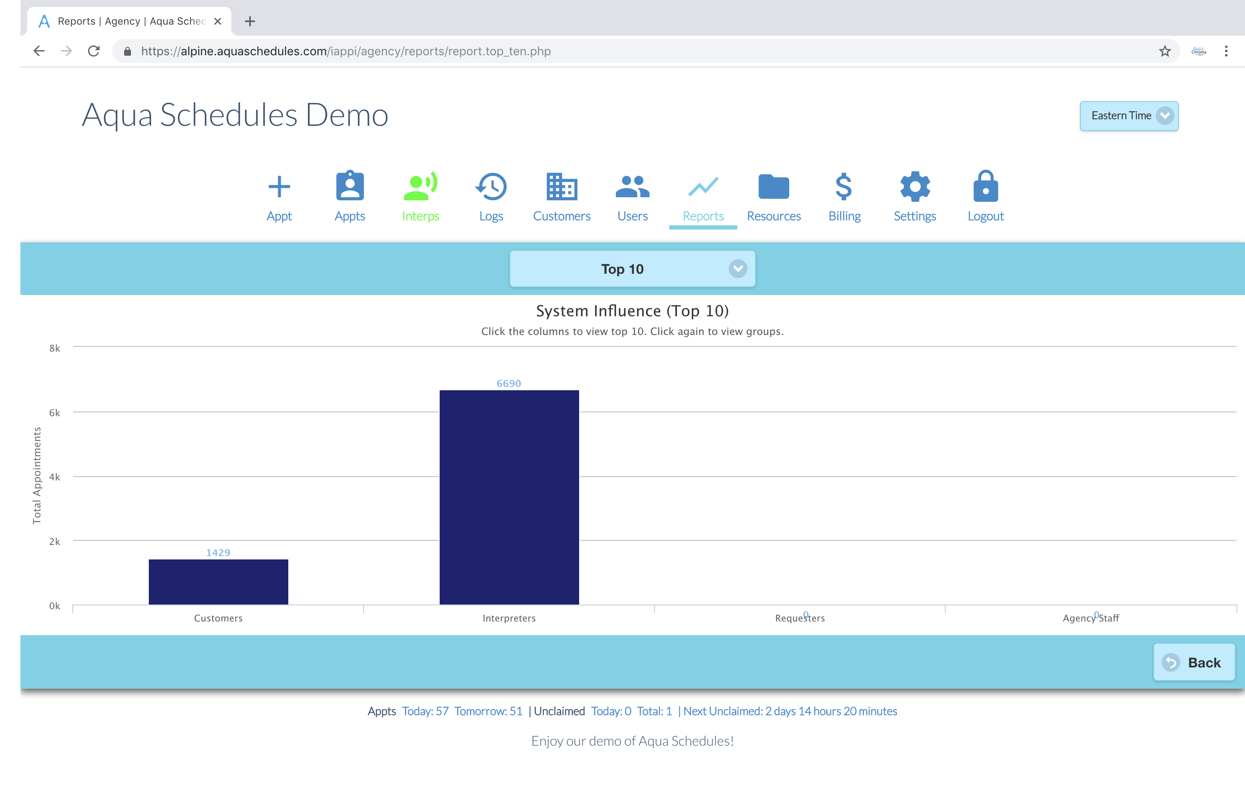Expand the Eastern Time timezone dropdown
1245x789 pixels.
[1128, 116]
